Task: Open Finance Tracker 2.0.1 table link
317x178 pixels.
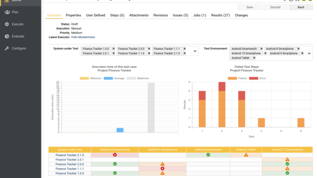Action: (x=69, y=160)
